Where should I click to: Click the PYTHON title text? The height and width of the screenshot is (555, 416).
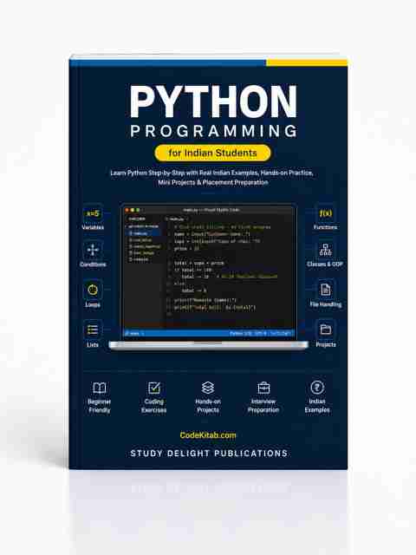coord(213,101)
